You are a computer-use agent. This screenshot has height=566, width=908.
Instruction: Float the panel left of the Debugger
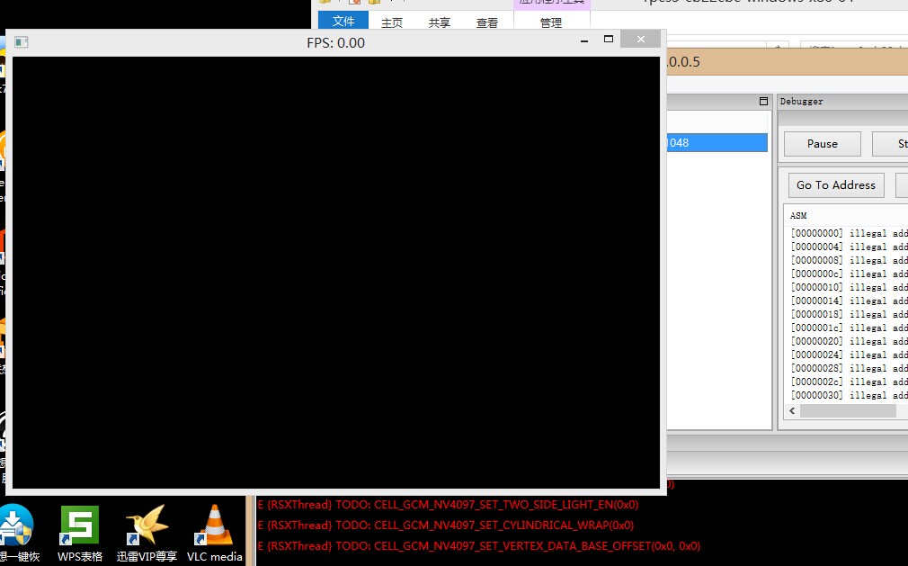click(x=763, y=102)
